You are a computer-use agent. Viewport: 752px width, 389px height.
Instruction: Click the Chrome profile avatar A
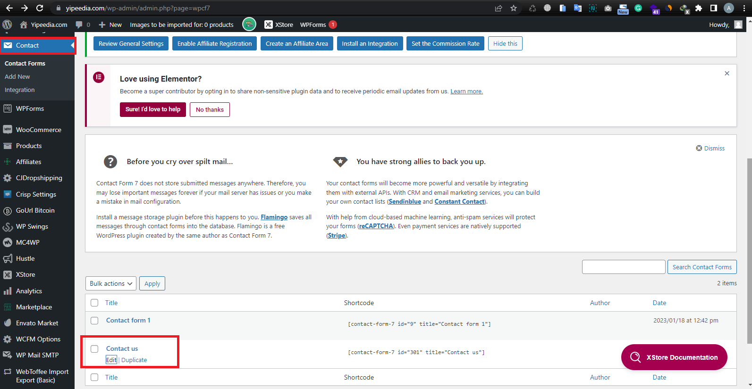729,8
